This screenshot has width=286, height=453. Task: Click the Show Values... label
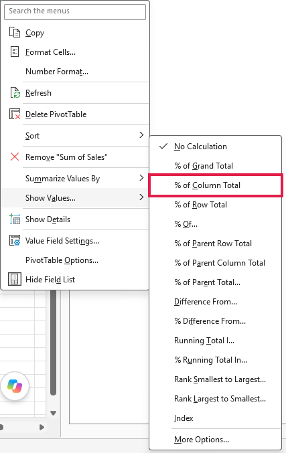pyautogui.click(x=50, y=198)
